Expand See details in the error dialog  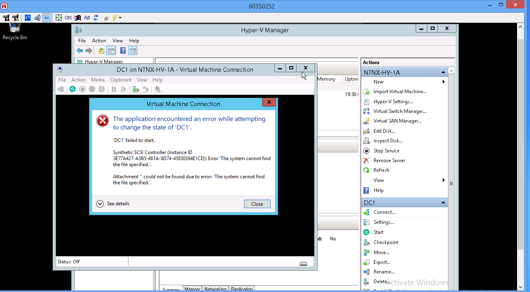pyautogui.click(x=100, y=204)
